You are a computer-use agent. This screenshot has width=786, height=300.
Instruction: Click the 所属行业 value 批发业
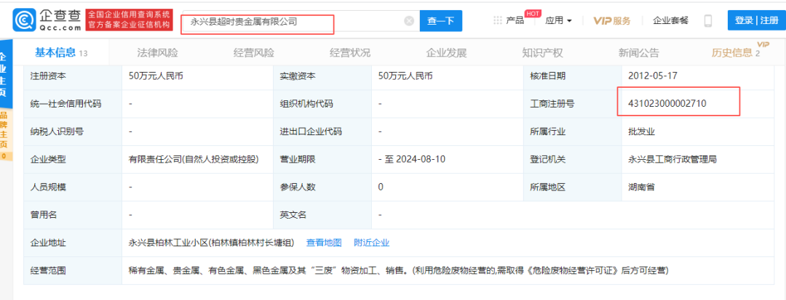642,132
